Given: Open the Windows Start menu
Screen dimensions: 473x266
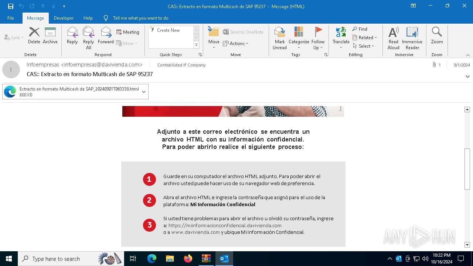Looking at the screenshot, I should pos(9,259).
